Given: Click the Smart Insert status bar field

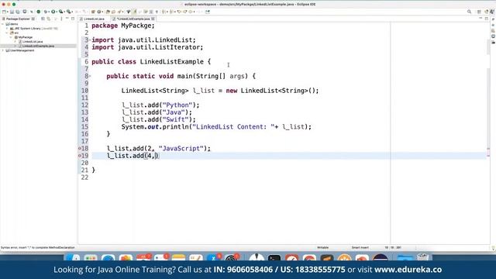Looking at the screenshot, I should coord(360,248).
